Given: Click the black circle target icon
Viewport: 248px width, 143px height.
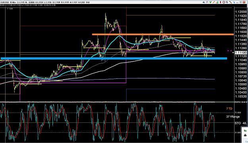Looking at the screenshot, I should (x=224, y=2).
